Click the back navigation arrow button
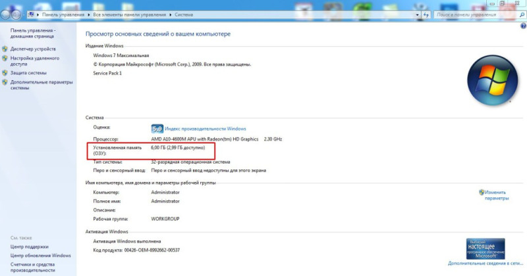Viewport: 527px width, 276px height. (x=6, y=14)
